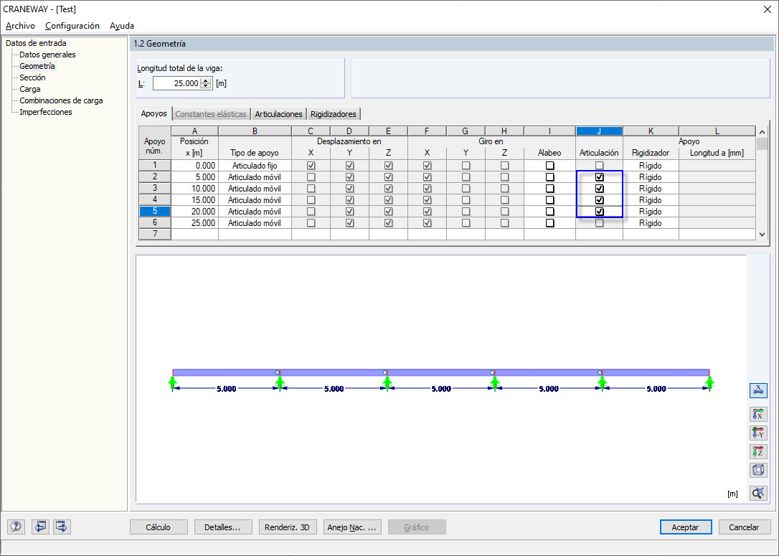Toggle the X dimension display icon
Viewport: 779px width, 556px height.
point(758,390)
